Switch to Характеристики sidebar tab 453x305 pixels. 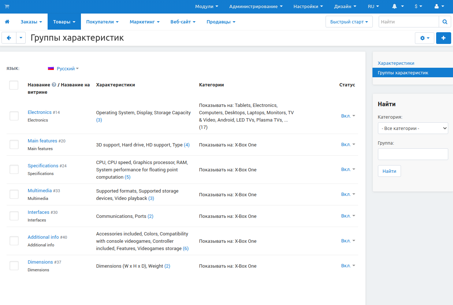click(396, 63)
